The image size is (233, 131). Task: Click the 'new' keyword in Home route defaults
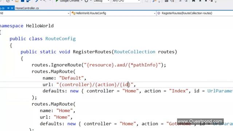[x=71, y=124]
